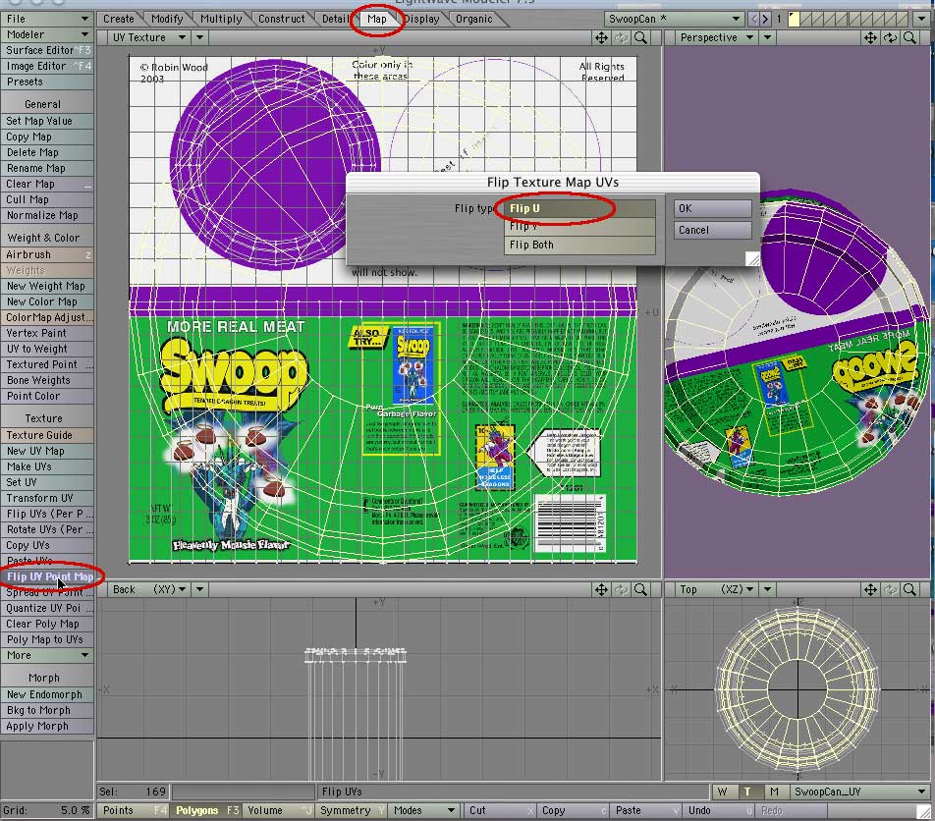Screen dimensions: 935x821
Task: Click OK in Flip Texture Map UVs dialog
Action: 713,208
